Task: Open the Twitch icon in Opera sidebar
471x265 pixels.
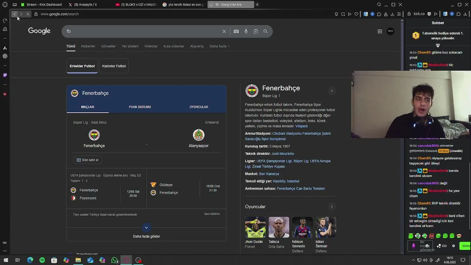Action: [x=5, y=75]
